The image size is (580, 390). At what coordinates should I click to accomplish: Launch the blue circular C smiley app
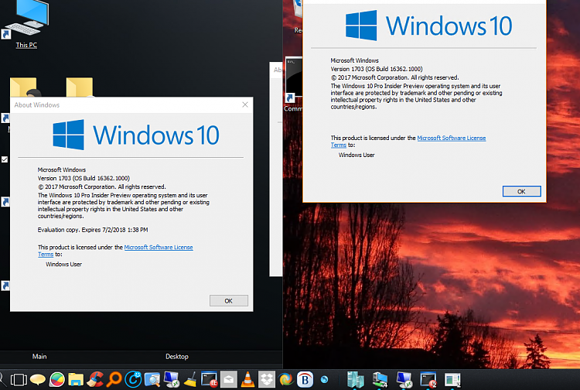[133, 380]
